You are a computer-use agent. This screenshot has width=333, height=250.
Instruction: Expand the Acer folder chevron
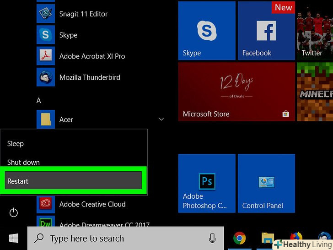pyautogui.click(x=161, y=119)
